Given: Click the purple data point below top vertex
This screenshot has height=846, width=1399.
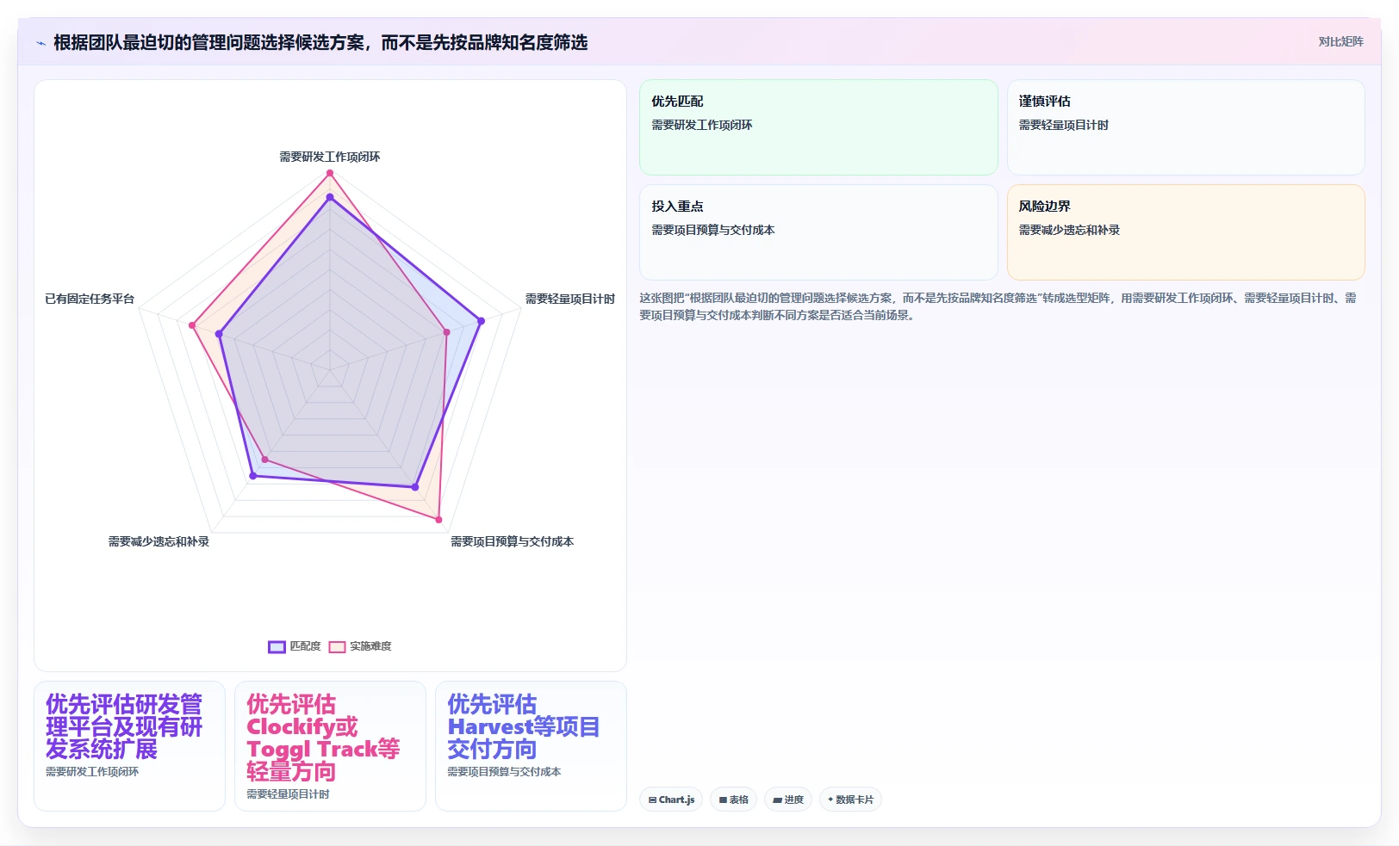Looking at the screenshot, I should tap(329, 198).
